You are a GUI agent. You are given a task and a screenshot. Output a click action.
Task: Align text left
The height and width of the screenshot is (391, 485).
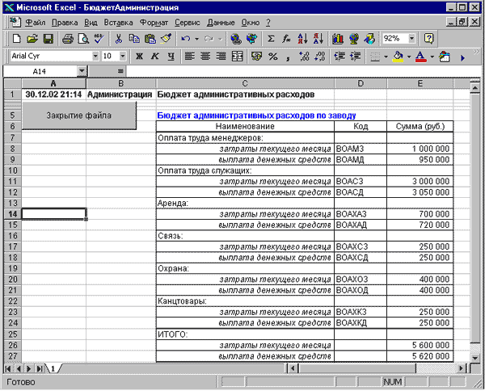190,57
